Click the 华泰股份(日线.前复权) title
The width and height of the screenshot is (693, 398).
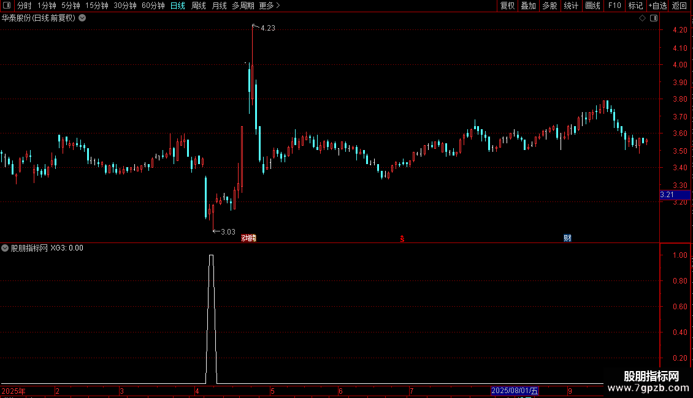click(39, 18)
